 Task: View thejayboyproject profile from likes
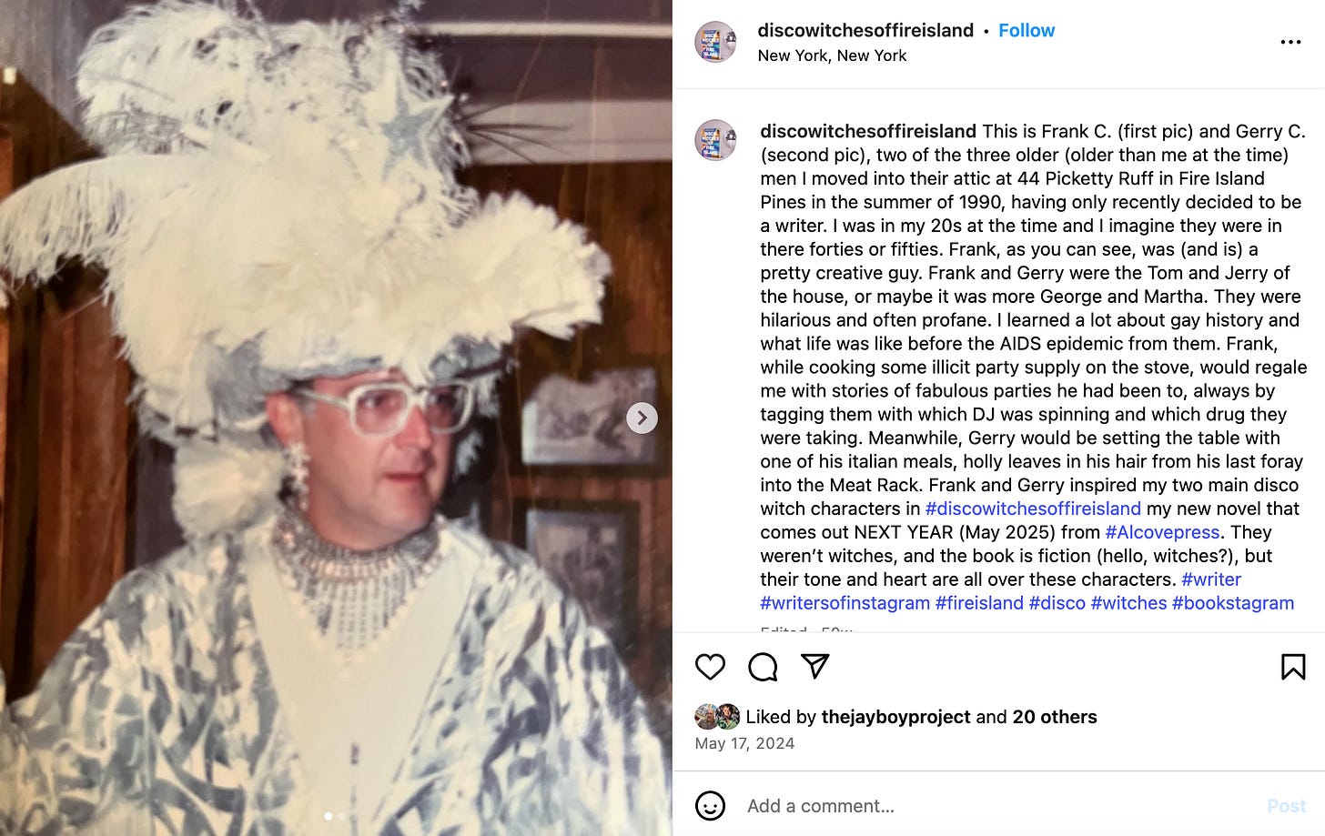[x=895, y=717]
